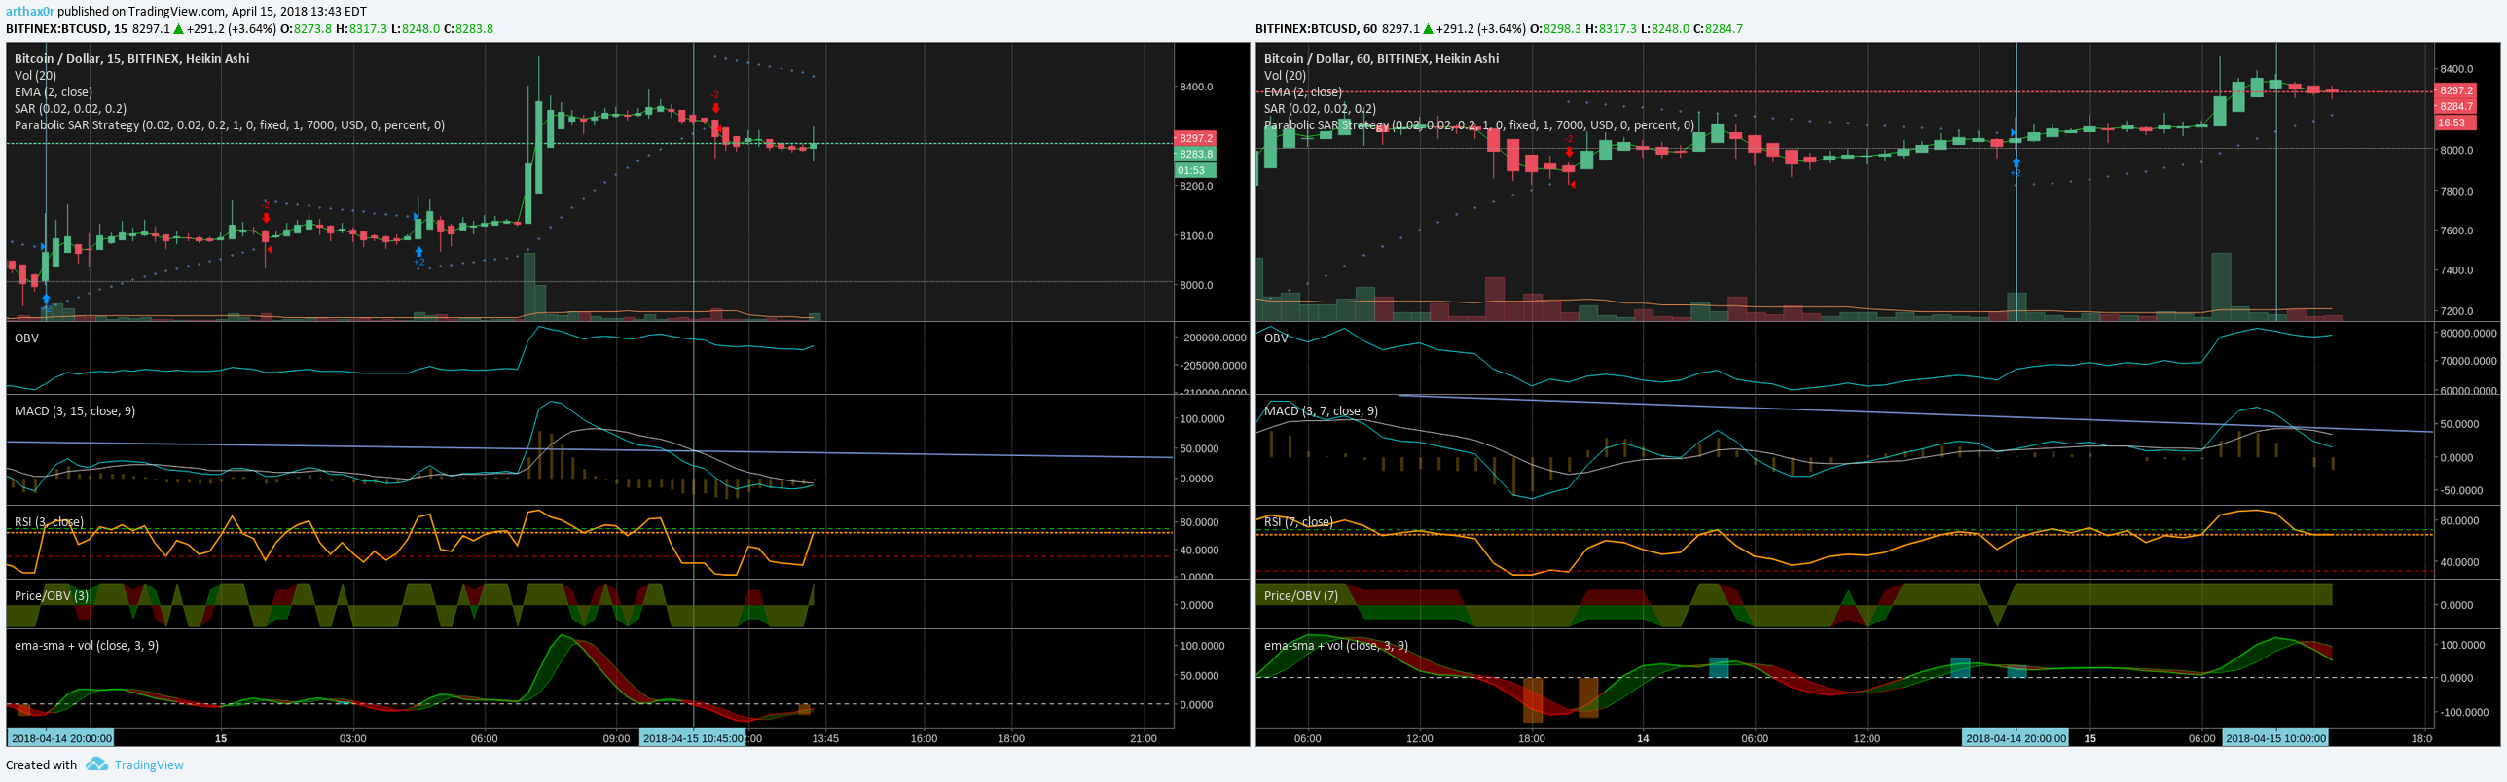Click red 8284.7 price tag on right price axis
This screenshot has height=782, width=2507.
(2455, 106)
